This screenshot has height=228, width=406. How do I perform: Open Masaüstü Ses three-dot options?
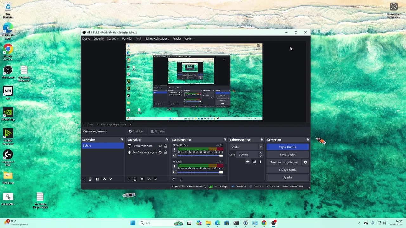[174, 150]
